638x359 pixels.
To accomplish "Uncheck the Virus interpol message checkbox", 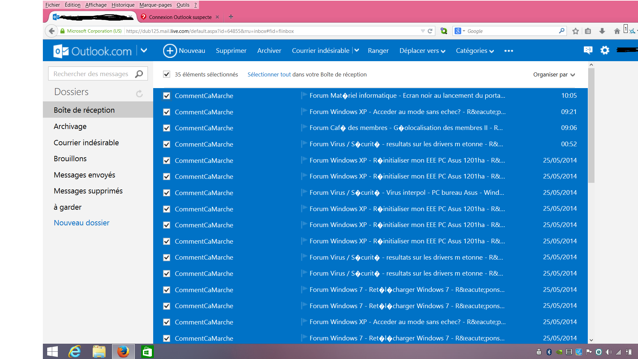I will point(166,193).
